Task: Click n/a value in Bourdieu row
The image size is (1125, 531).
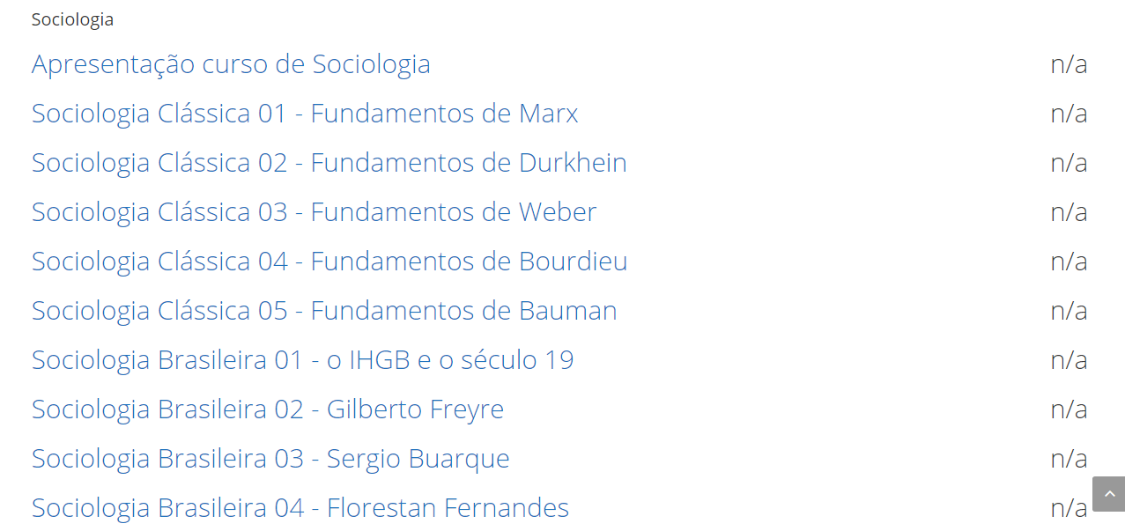Action: 1069,262
